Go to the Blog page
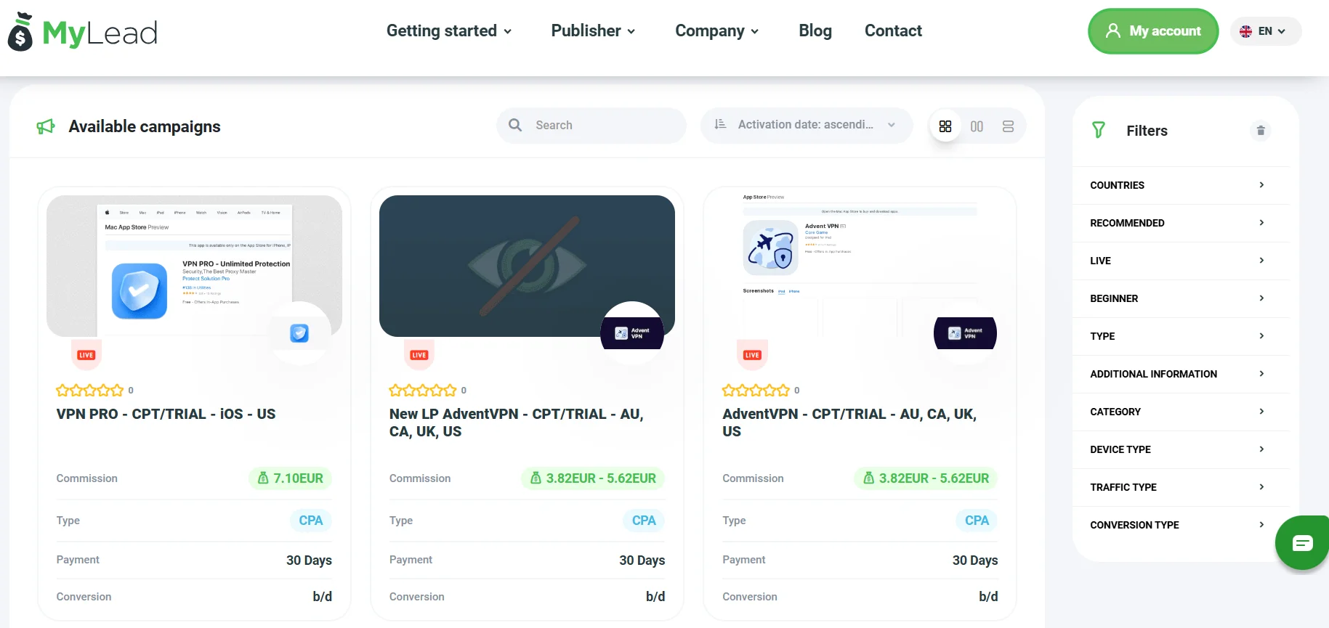This screenshot has height=628, width=1329. (815, 30)
